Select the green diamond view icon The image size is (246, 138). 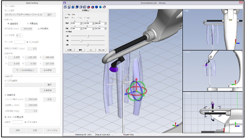[x=100, y=7]
